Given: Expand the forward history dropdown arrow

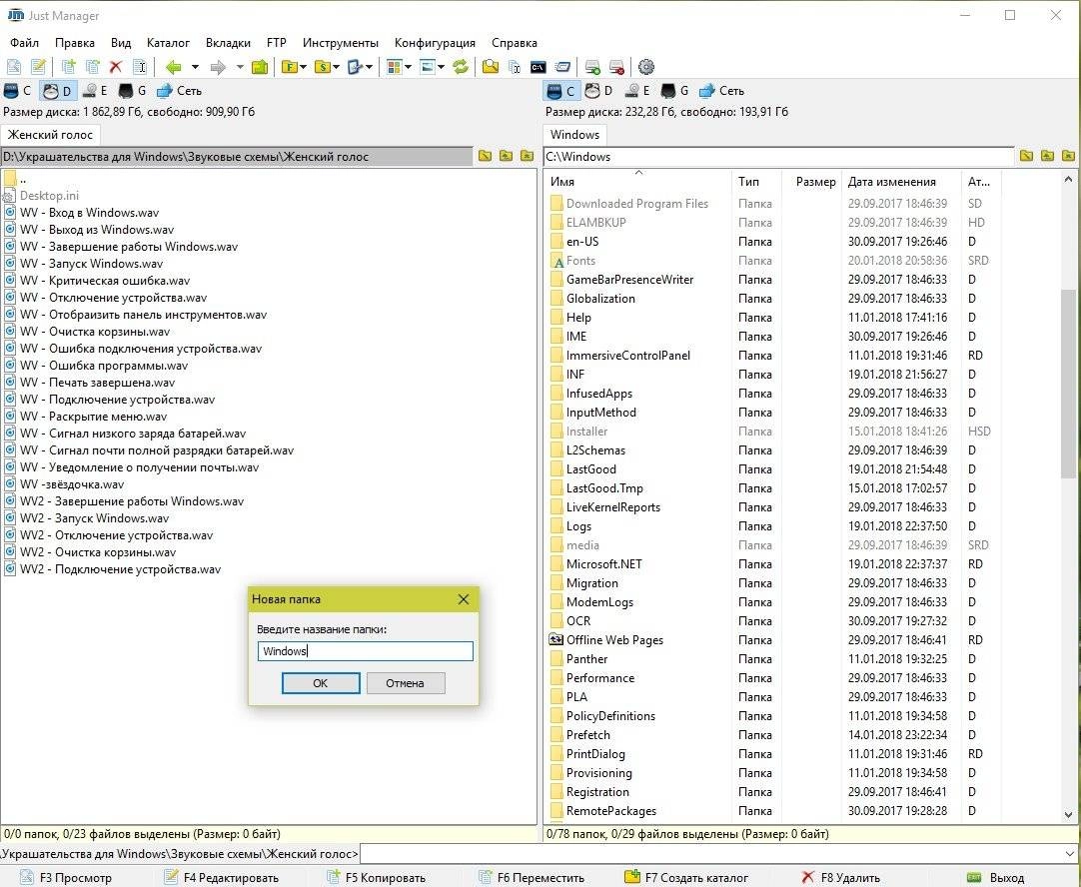Looking at the screenshot, I should click(x=240, y=67).
